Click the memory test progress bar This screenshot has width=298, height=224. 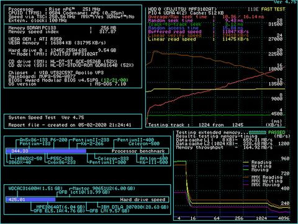tap(258, 133)
